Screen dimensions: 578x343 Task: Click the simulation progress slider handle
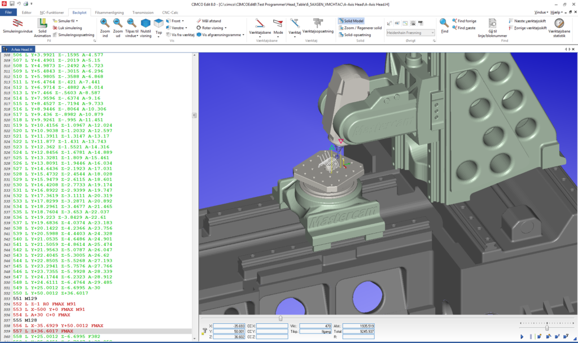[281, 318]
